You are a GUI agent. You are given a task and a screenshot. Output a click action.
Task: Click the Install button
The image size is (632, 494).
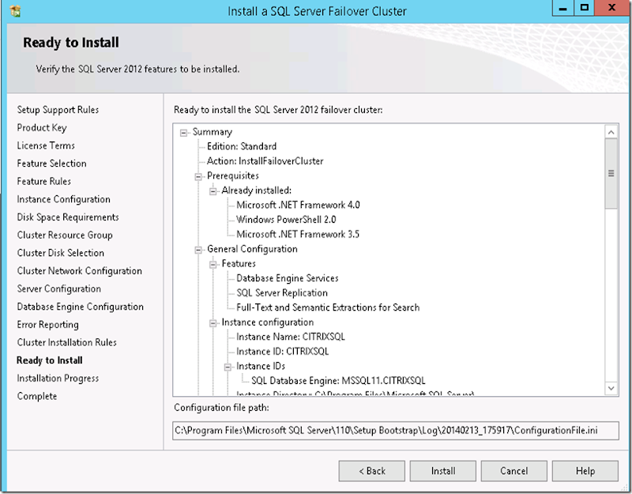443,471
